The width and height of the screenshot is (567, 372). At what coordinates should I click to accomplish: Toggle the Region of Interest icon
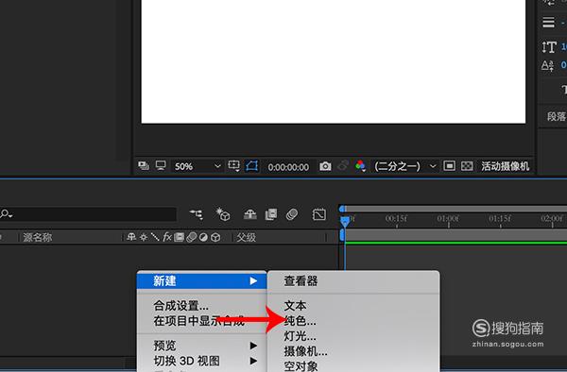(x=449, y=166)
